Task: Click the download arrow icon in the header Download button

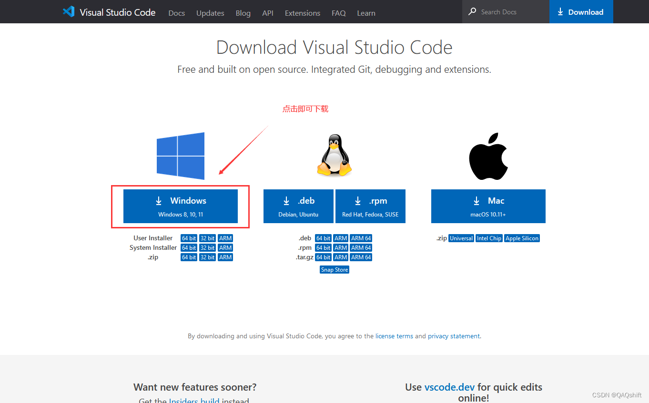Action: 560,12
